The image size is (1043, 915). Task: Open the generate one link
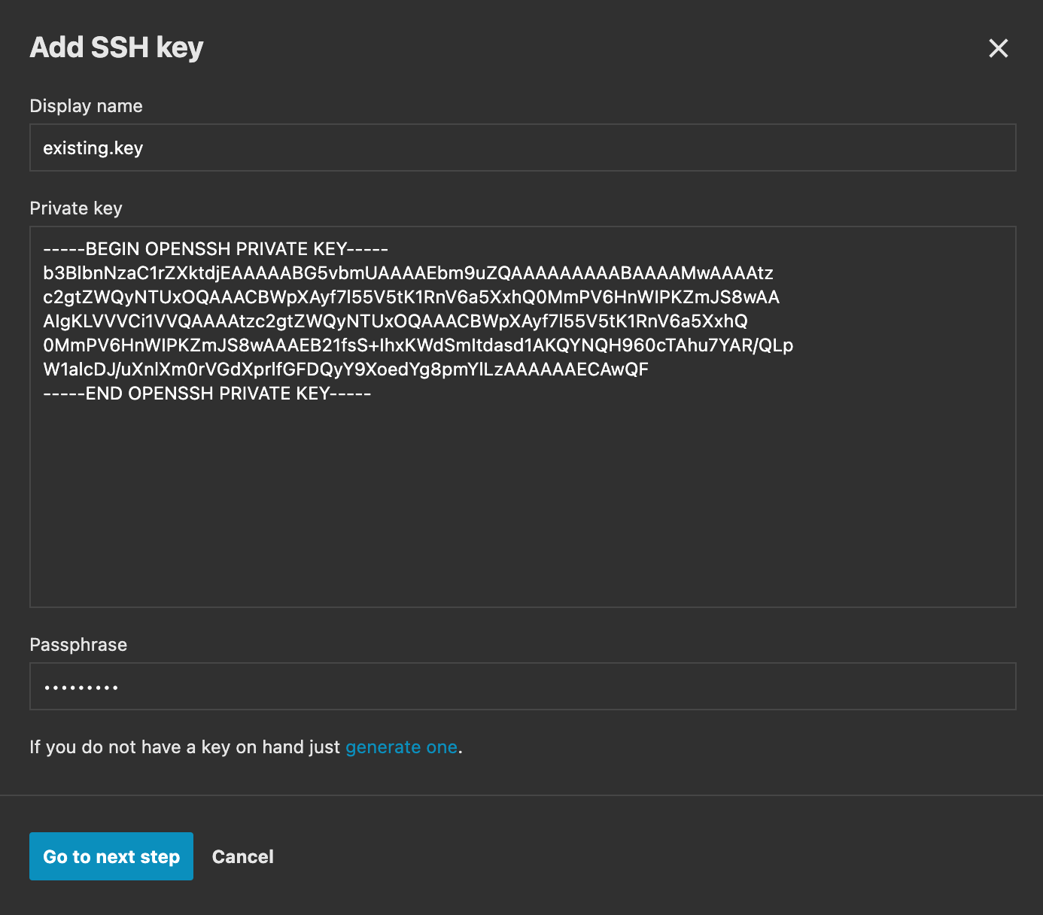[401, 747]
